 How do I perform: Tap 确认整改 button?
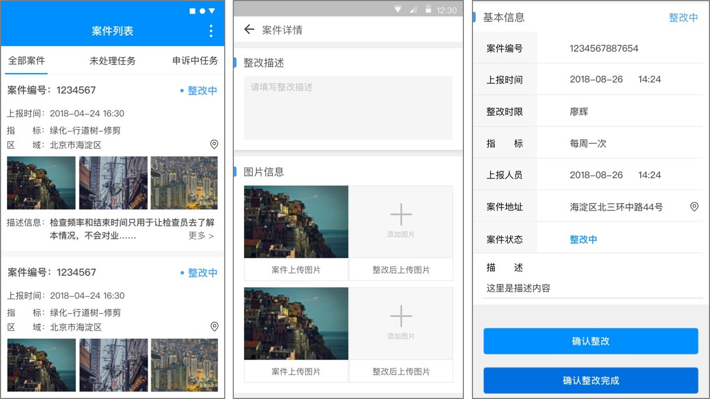[591, 341]
